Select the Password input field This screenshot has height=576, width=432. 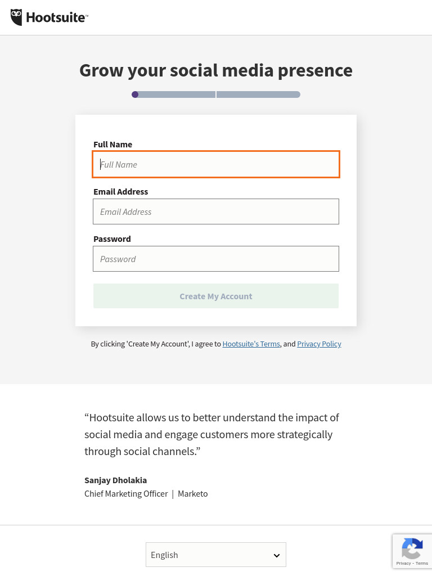[216, 259]
